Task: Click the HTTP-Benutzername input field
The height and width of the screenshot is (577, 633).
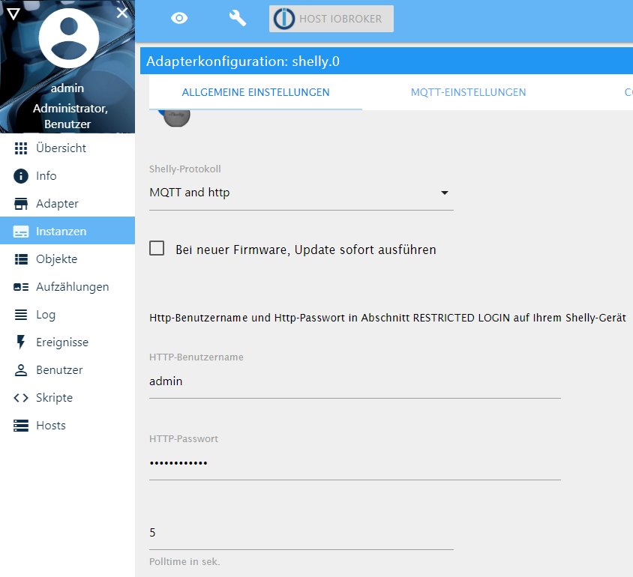Action: click(355, 381)
